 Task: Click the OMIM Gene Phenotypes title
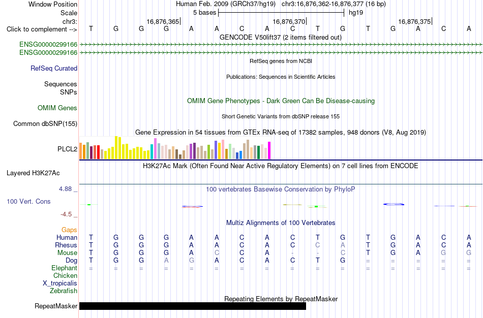coord(281,101)
